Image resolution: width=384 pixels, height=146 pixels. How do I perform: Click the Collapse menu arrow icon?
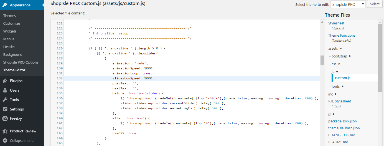pos(5,140)
